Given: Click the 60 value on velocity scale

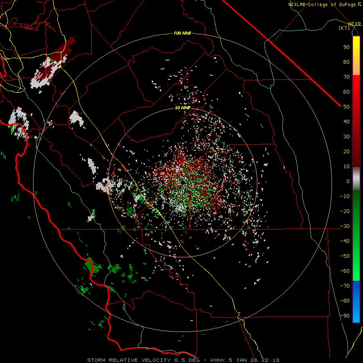Looking at the screenshot, I should 346,92.
